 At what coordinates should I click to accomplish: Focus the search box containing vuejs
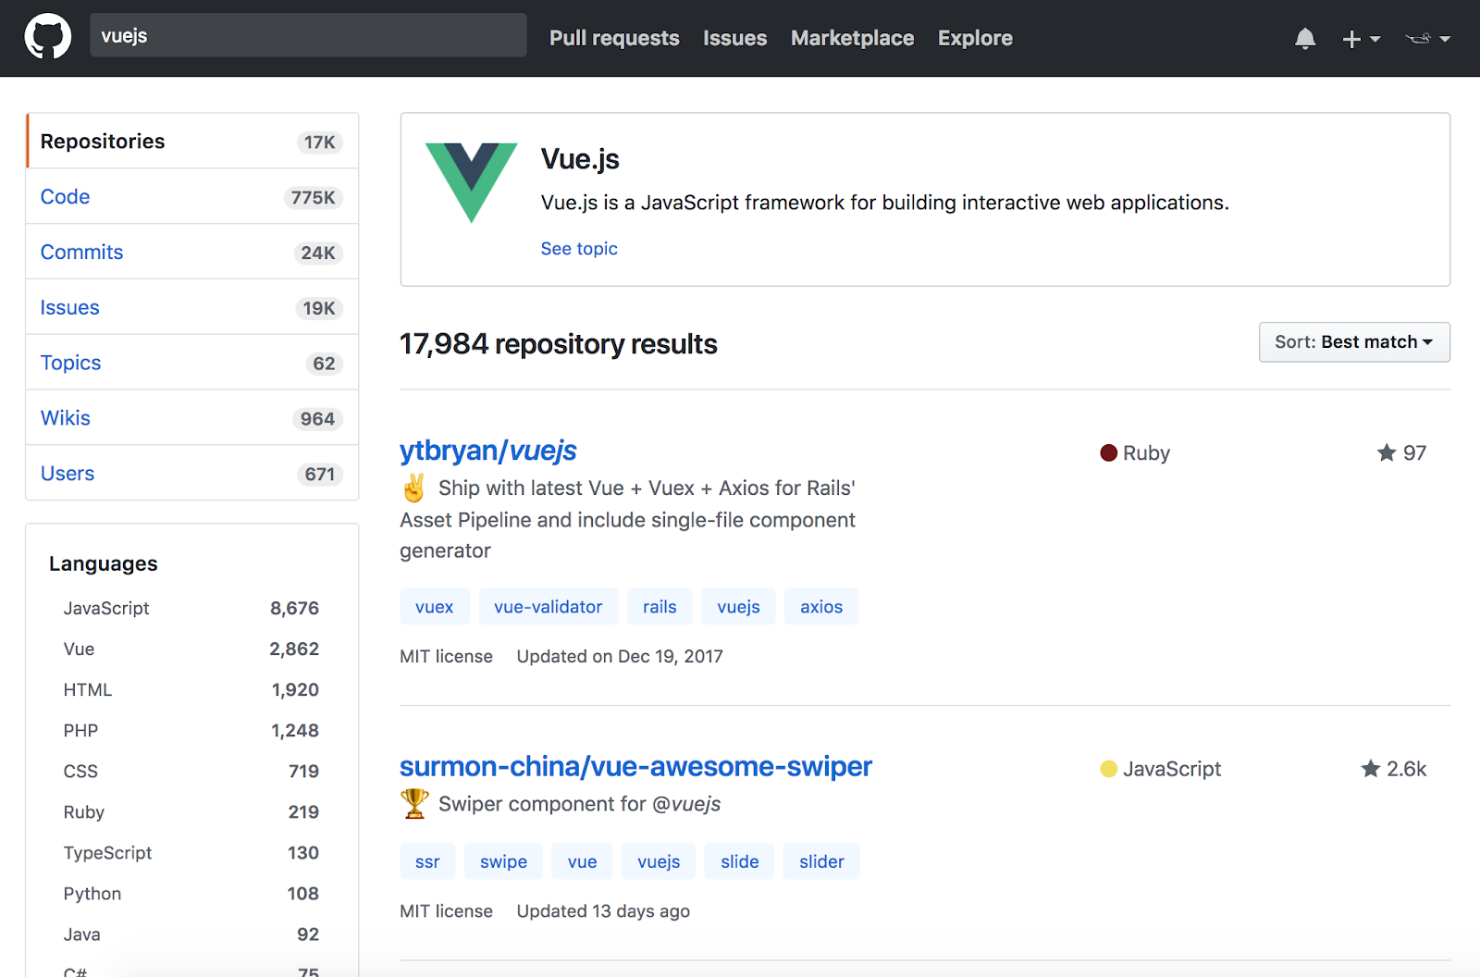click(308, 35)
